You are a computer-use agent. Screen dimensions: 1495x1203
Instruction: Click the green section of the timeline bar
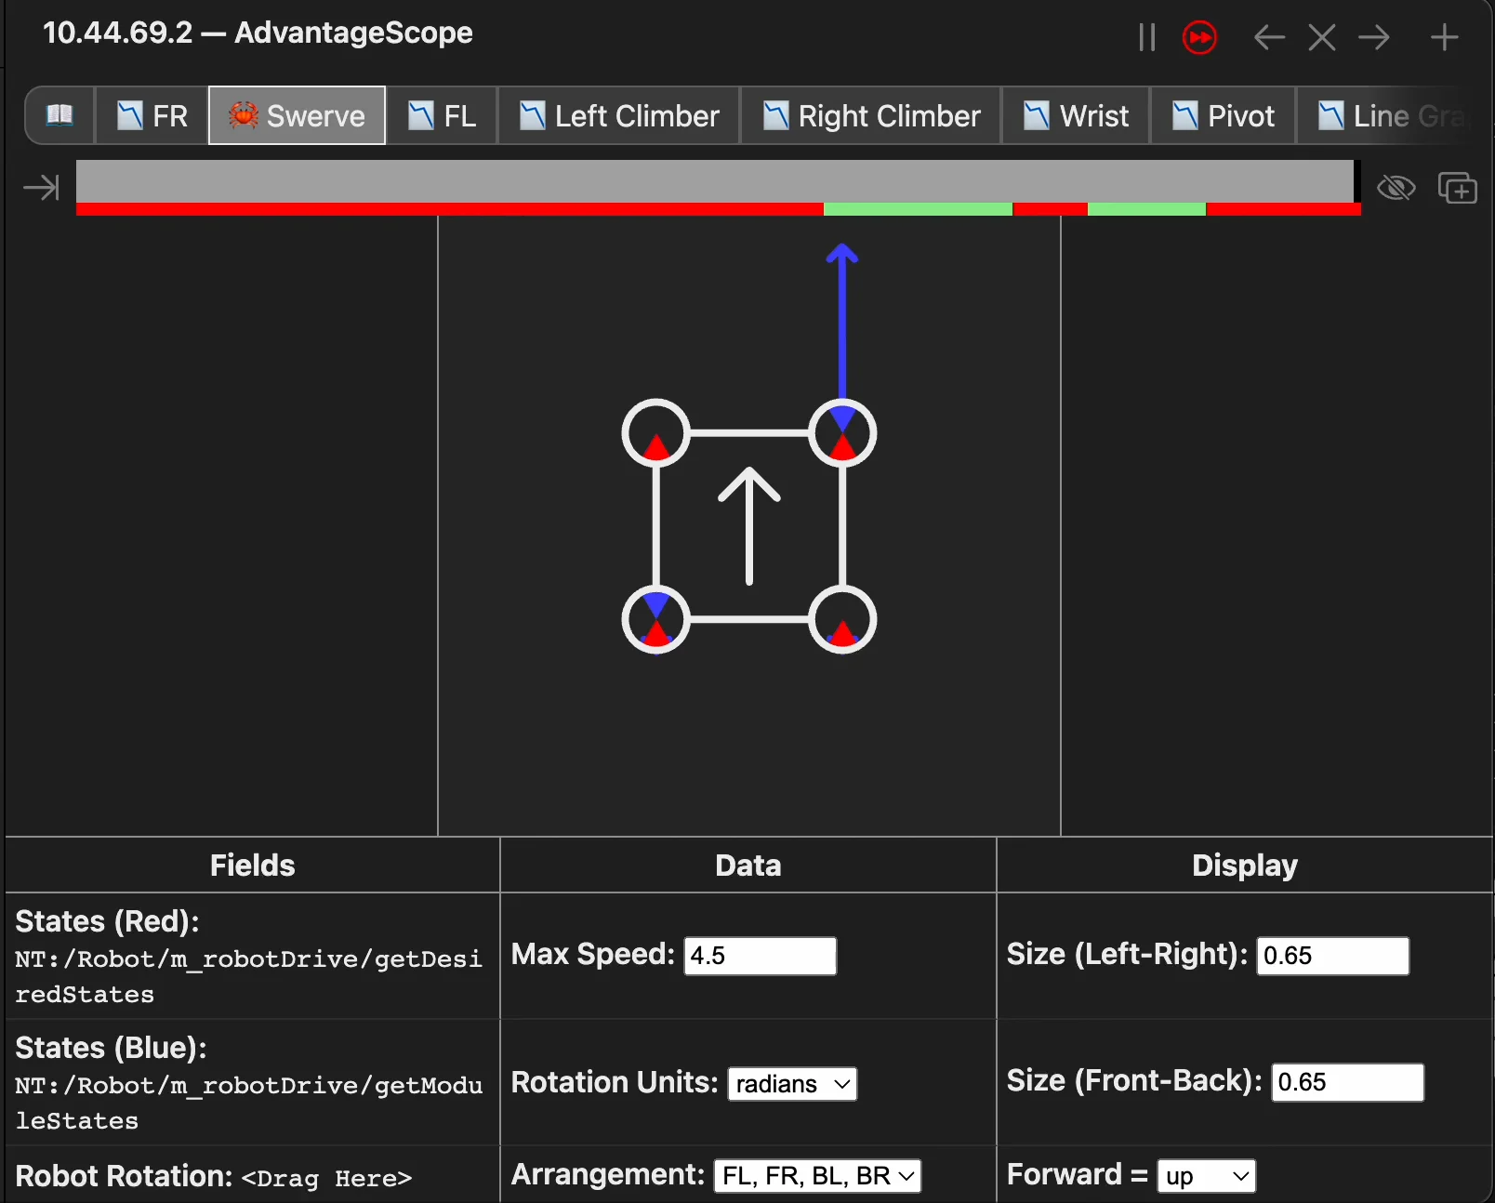[x=918, y=210]
